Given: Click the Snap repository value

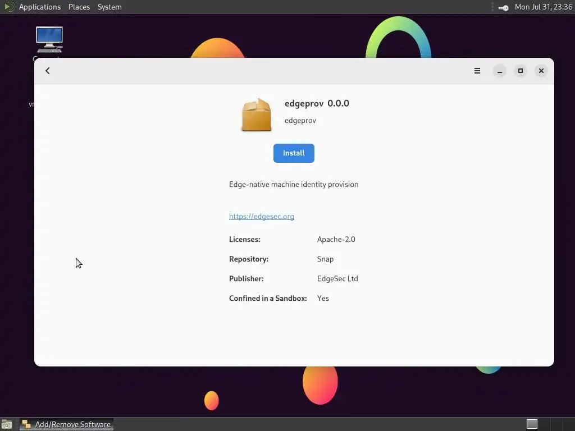Looking at the screenshot, I should (325, 259).
